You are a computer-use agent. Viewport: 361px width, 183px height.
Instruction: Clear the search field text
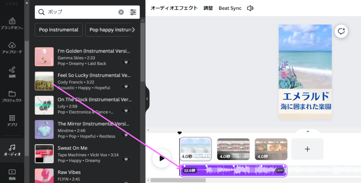[121, 12]
